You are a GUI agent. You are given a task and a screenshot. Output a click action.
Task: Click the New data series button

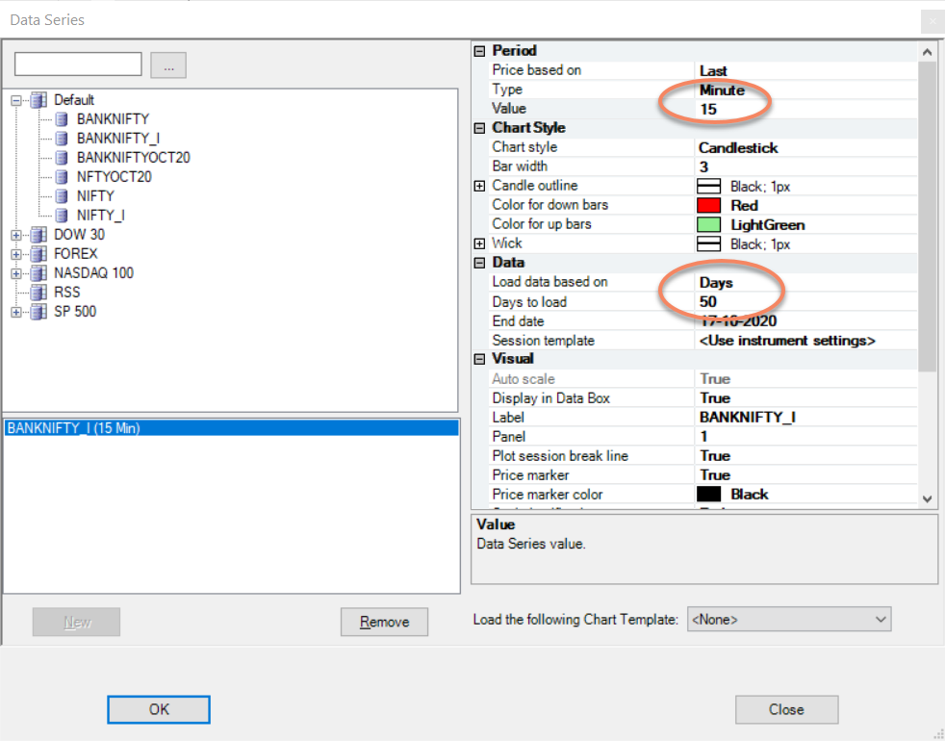[77, 622]
